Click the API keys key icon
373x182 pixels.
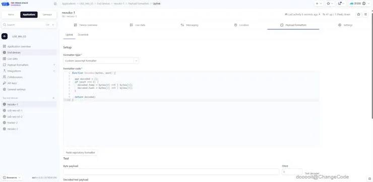pos(4,83)
